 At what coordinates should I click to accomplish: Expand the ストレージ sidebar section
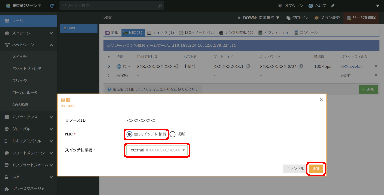coord(28,33)
